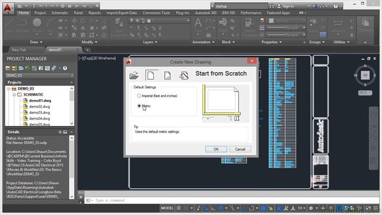Select the Start from Scratch blank page icon
This screenshot has height=215, width=382.
[x=151, y=75]
